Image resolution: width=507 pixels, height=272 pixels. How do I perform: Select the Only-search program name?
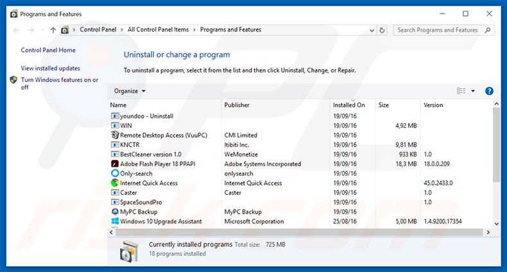coord(136,173)
